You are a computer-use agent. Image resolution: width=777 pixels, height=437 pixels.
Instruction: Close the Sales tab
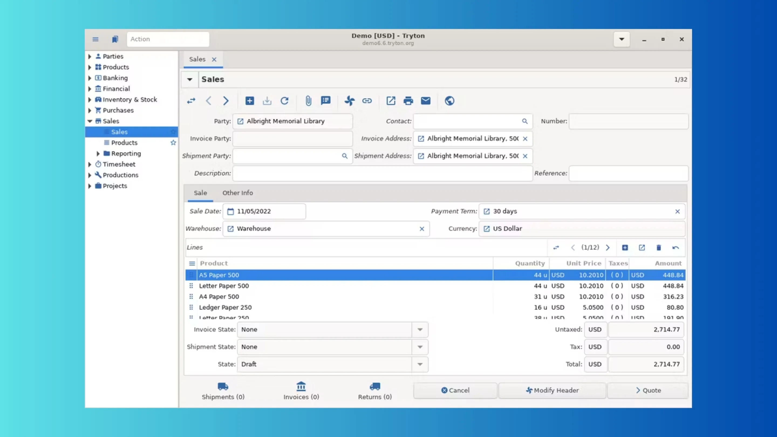point(214,59)
